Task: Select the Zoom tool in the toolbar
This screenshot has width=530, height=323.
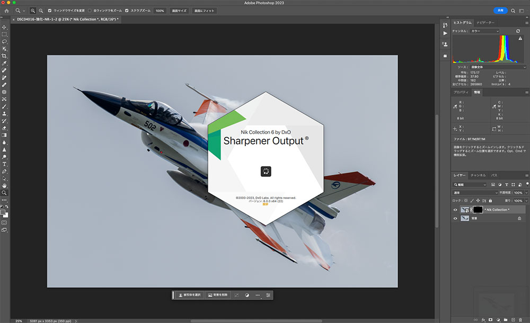Action: (4, 193)
